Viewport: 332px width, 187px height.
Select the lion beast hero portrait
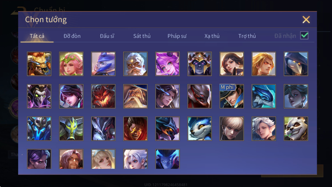coord(39,64)
